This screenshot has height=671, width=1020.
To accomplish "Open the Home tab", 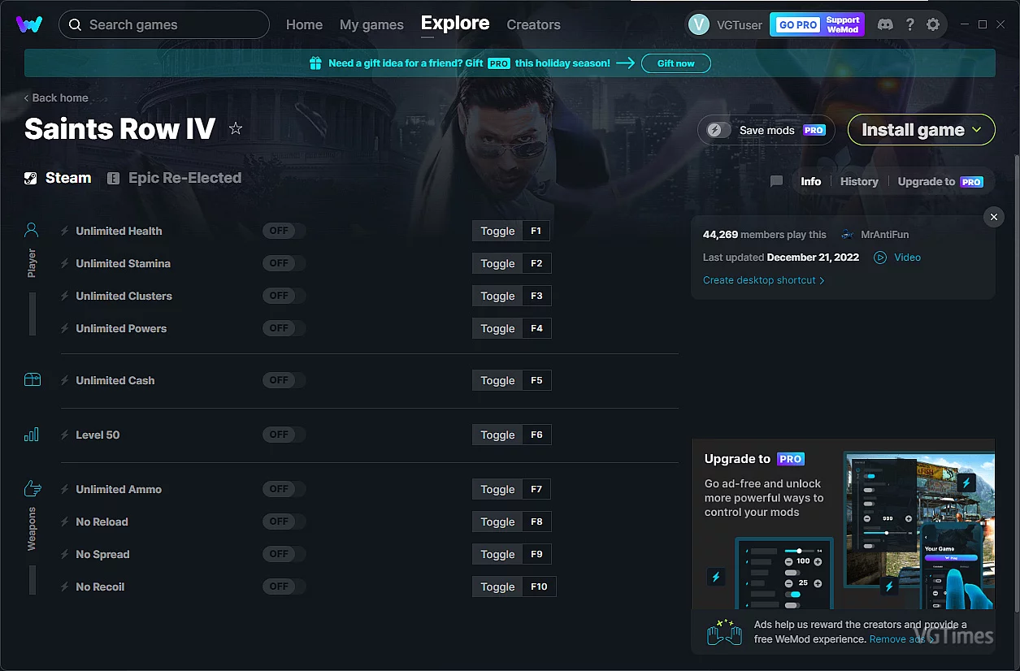I will click(304, 24).
